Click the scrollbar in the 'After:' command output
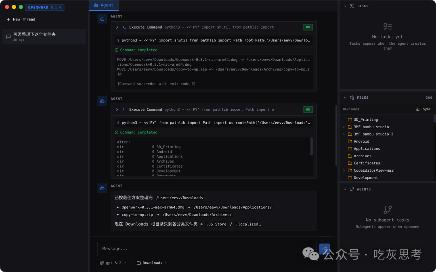The image size is (436, 272). coord(311,146)
